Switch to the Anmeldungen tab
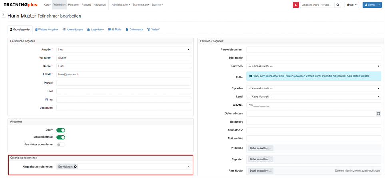The width and height of the screenshot is (385, 178). (73, 30)
